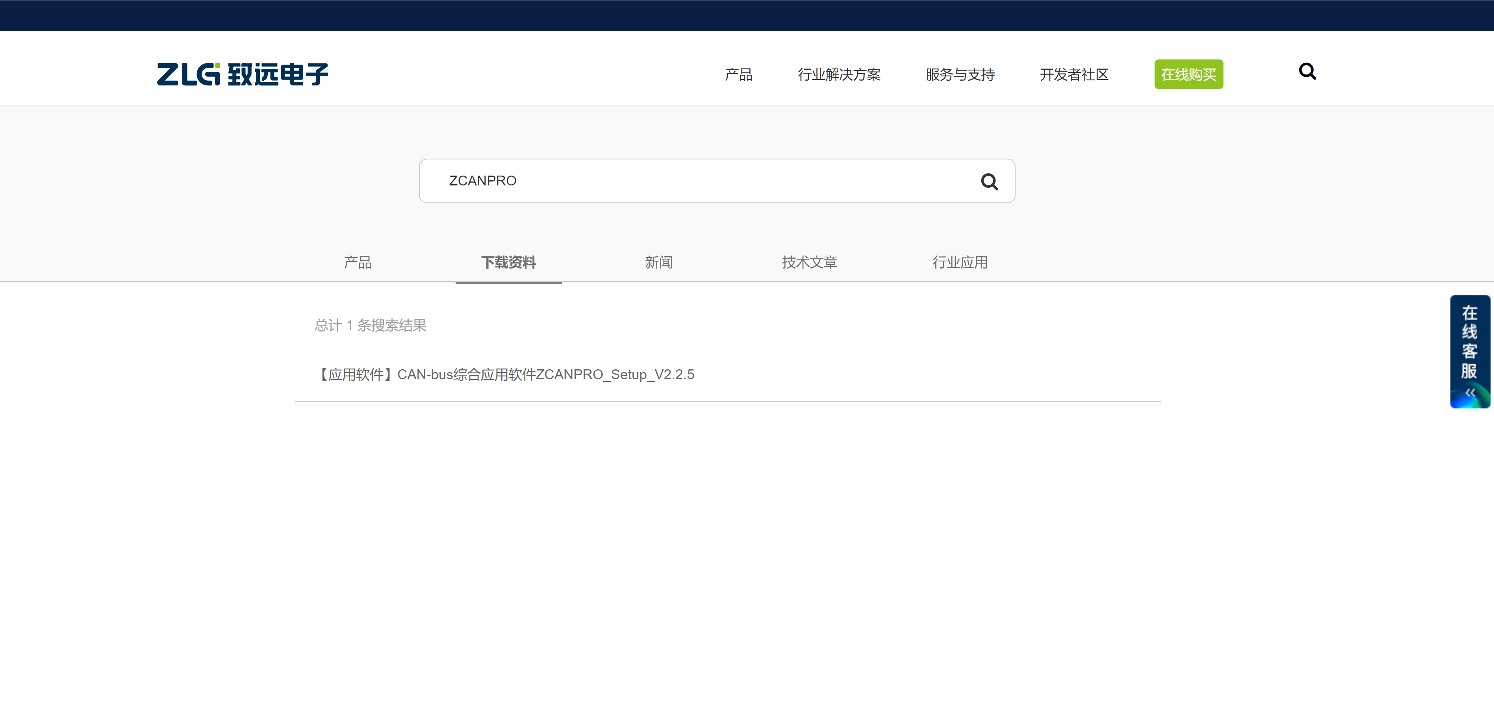
Task: Submit search with search box magnifier icon
Action: pyautogui.click(x=989, y=182)
